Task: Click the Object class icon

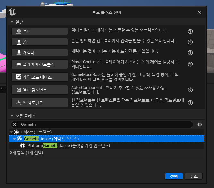Action: [16, 132]
